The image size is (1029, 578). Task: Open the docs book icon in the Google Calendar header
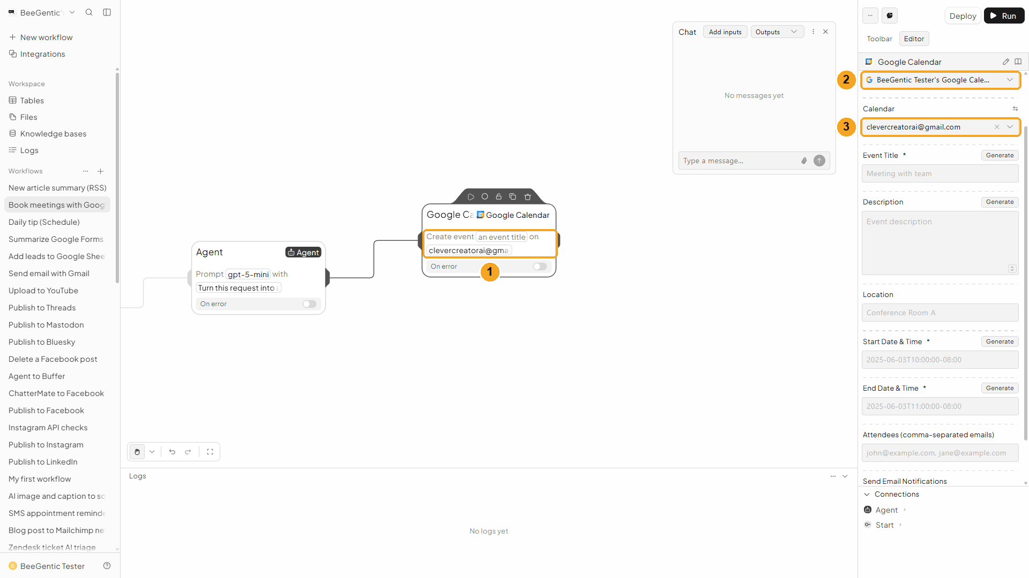pyautogui.click(x=1018, y=62)
